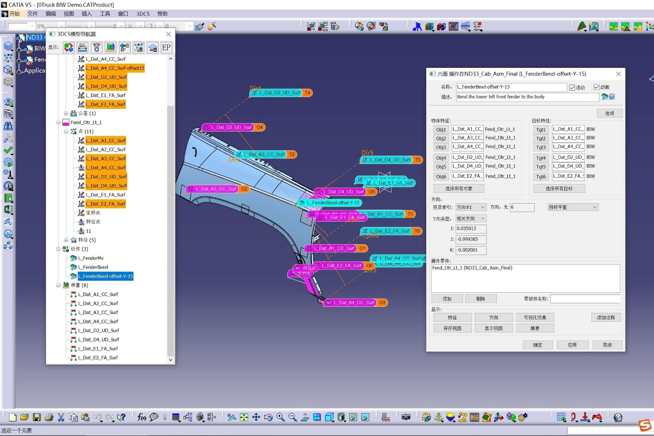Click the I direction value field

(x=471, y=229)
